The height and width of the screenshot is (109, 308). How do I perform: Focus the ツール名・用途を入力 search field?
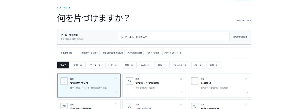click(x=174, y=37)
